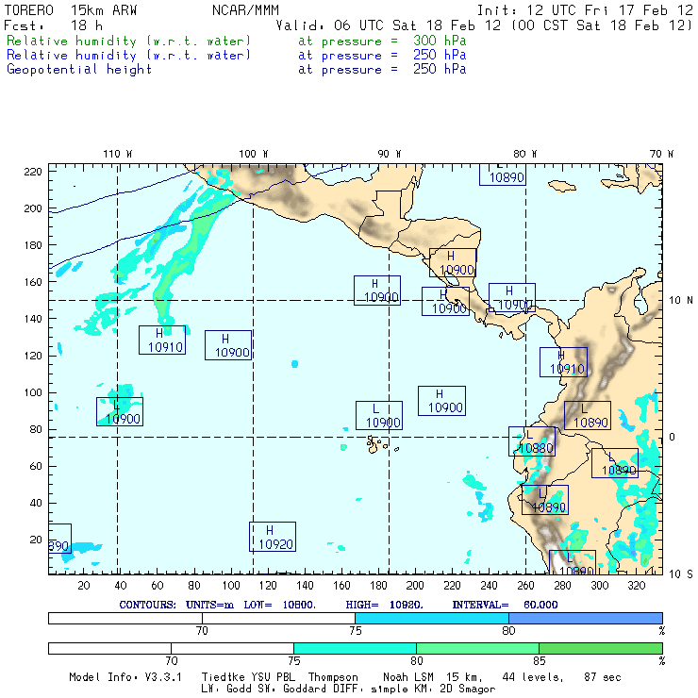
Task: Click the 'LOW= 10800.' contour value
Action: click(x=279, y=605)
